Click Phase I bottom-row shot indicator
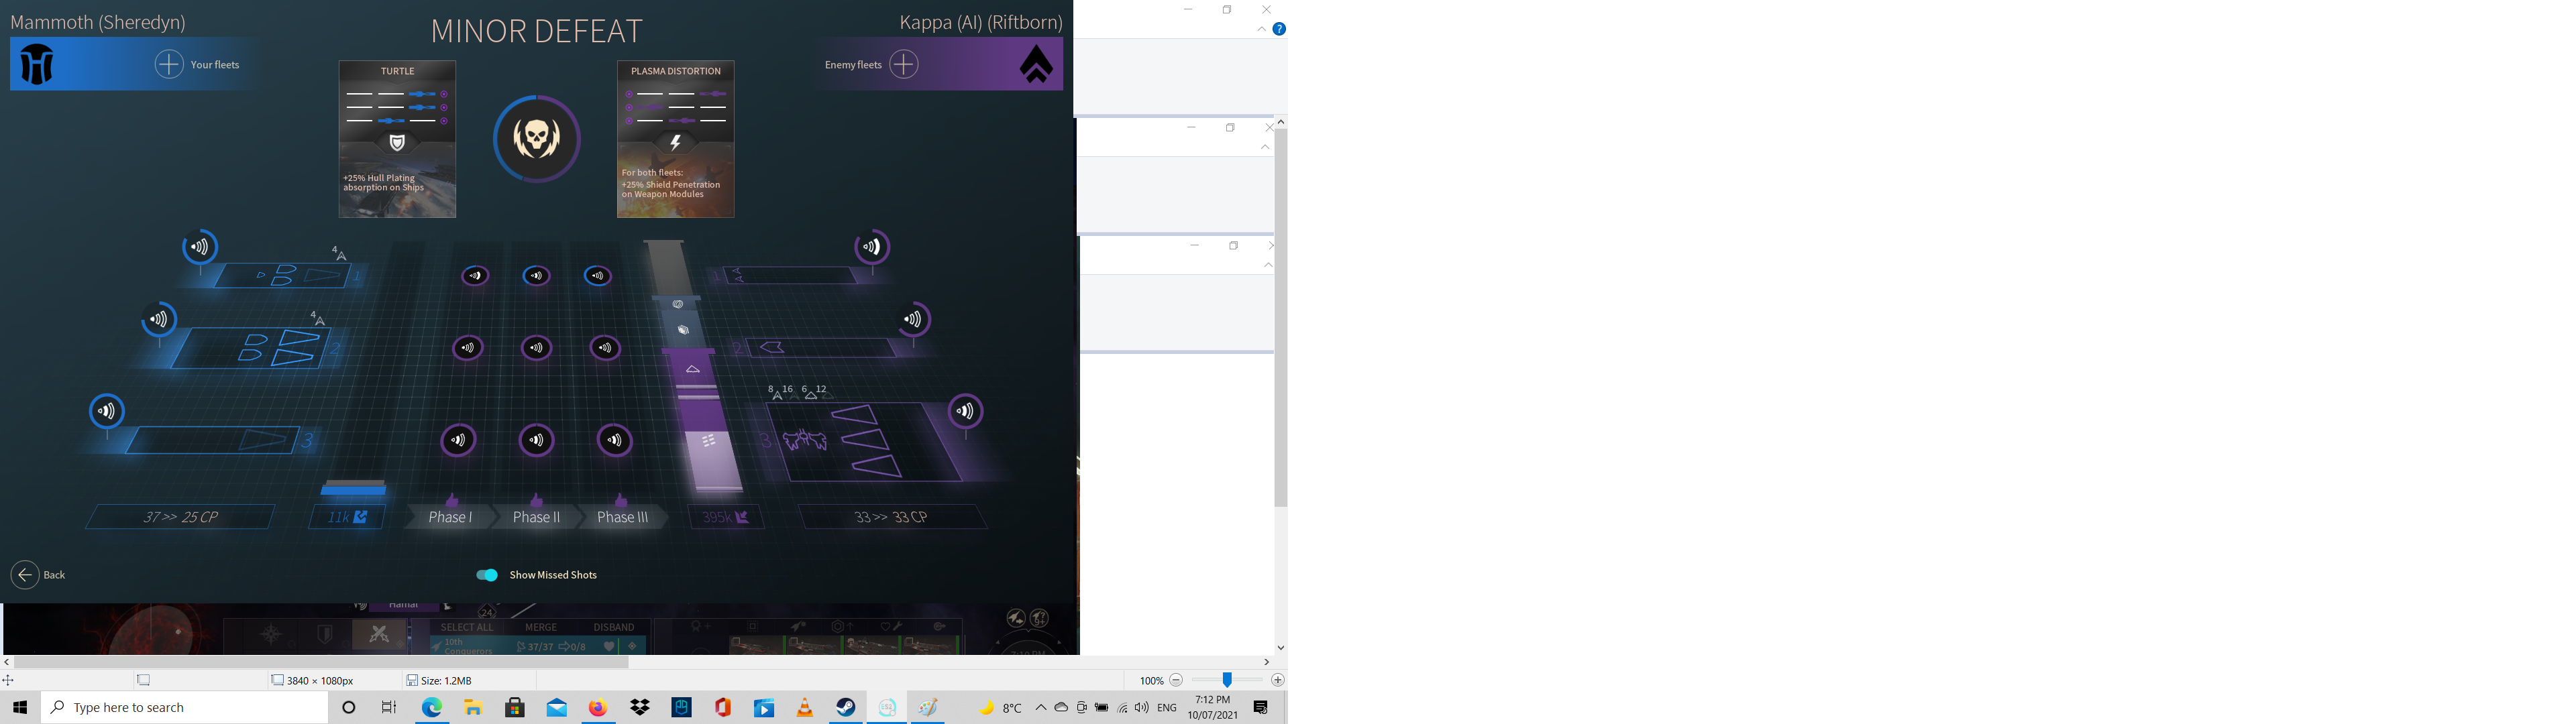Screen dimensions: 2576x724 point(459,440)
